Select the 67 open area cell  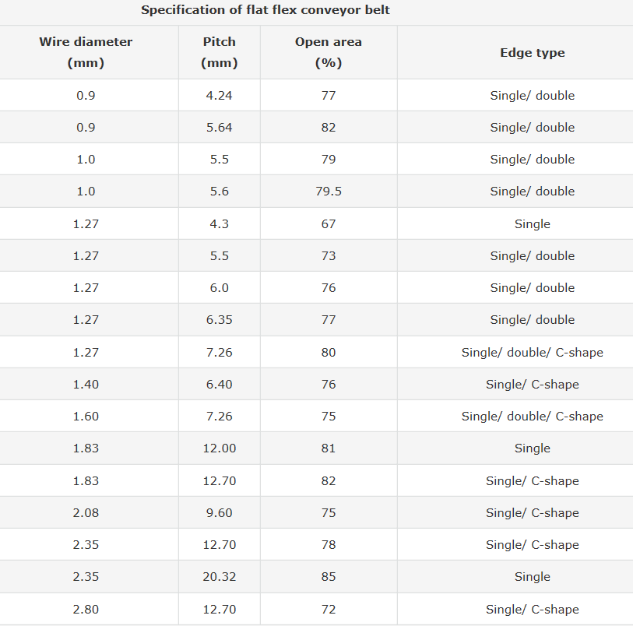click(x=329, y=224)
